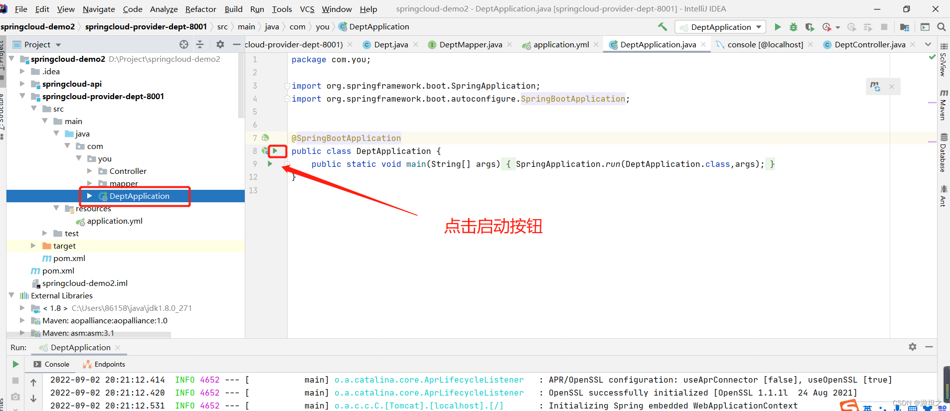This screenshot has height=411, width=950.
Task: Start debugging with the bug icon
Action: (x=793, y=27)
